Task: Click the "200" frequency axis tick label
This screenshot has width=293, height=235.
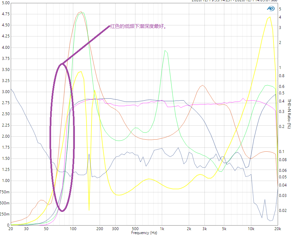Action: tap(100, 229)
